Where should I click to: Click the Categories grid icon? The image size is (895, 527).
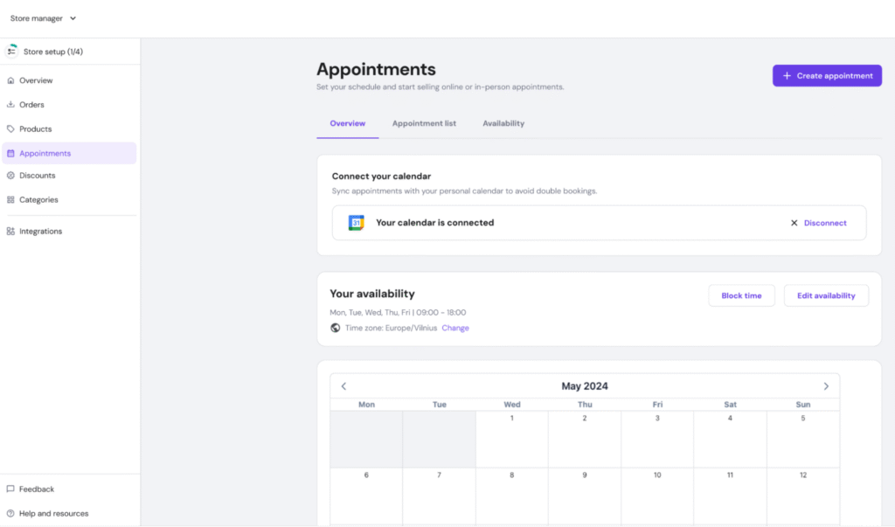[10, 200]
